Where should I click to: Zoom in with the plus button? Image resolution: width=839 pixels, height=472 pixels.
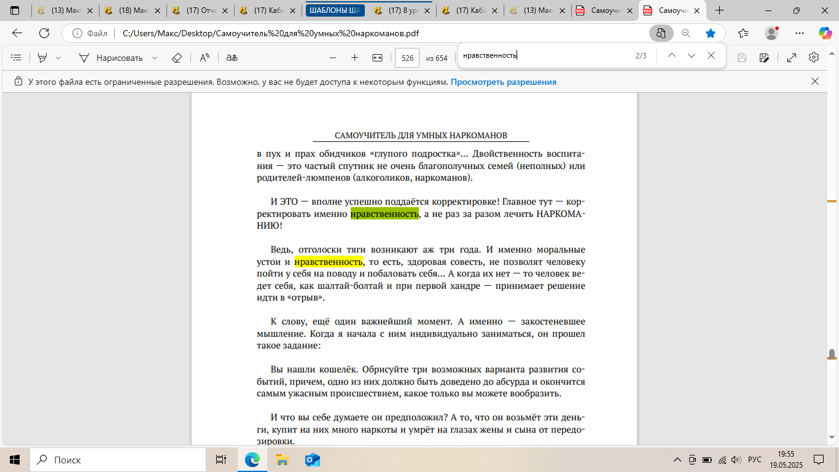(x=354, y=58)
